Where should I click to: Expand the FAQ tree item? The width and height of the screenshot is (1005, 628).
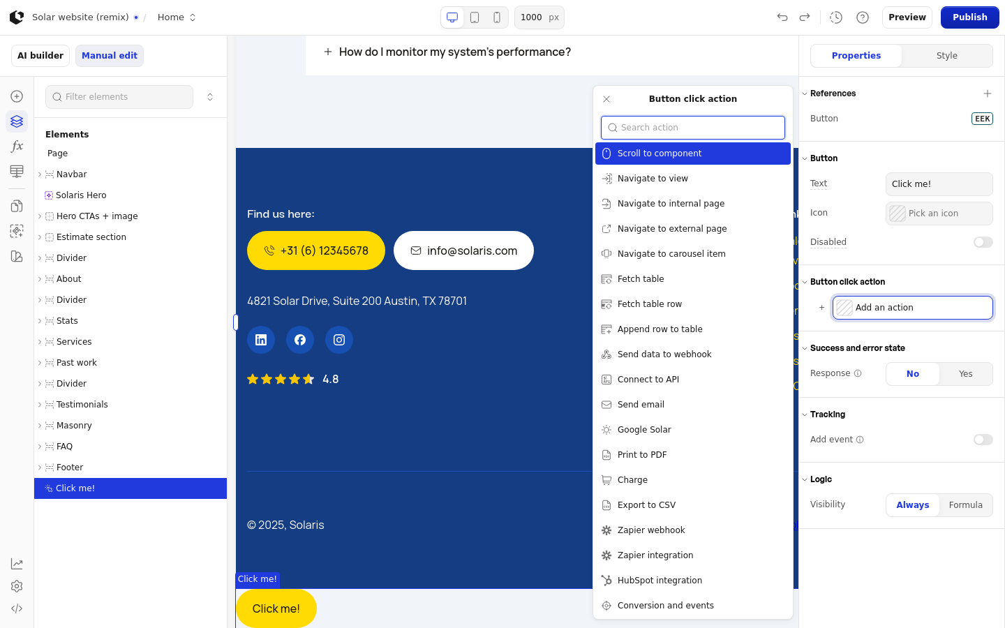pyautogui.click(x=40, y=447)
